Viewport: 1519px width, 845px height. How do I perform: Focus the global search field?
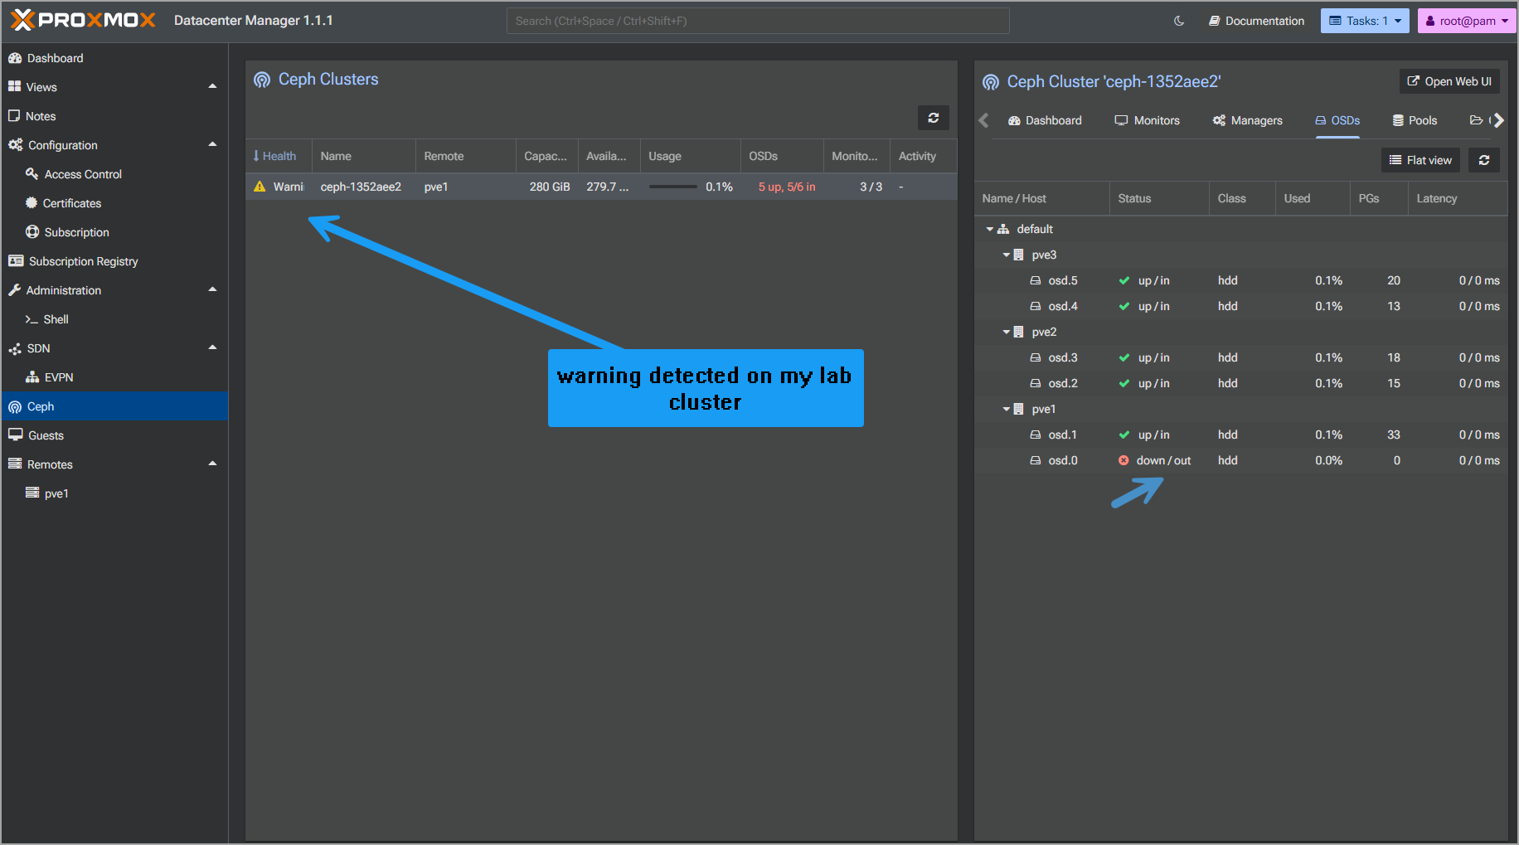click(x=758, y=21)
